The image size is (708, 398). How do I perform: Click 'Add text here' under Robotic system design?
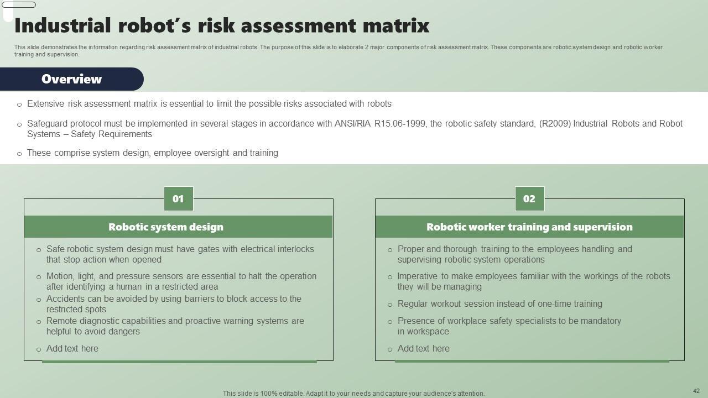click(x=72, y=349)
